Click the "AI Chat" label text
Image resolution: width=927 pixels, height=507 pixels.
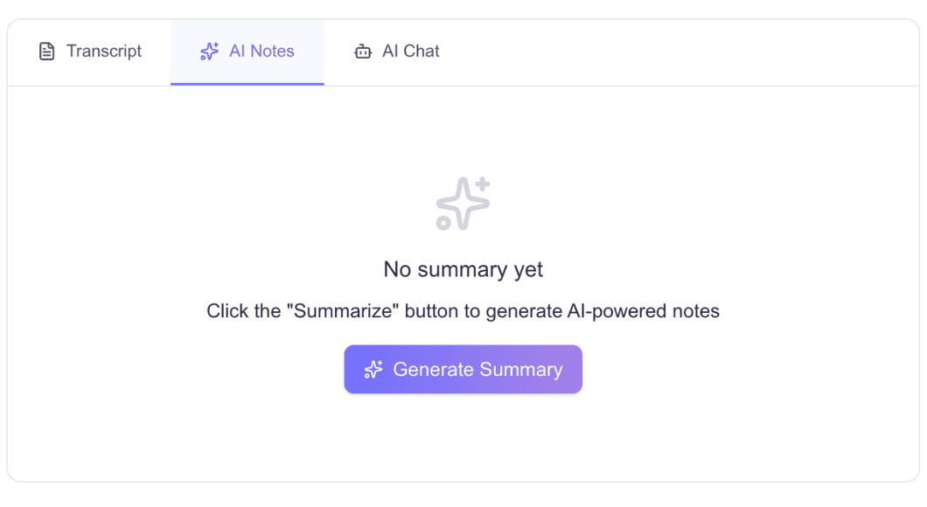411,52
